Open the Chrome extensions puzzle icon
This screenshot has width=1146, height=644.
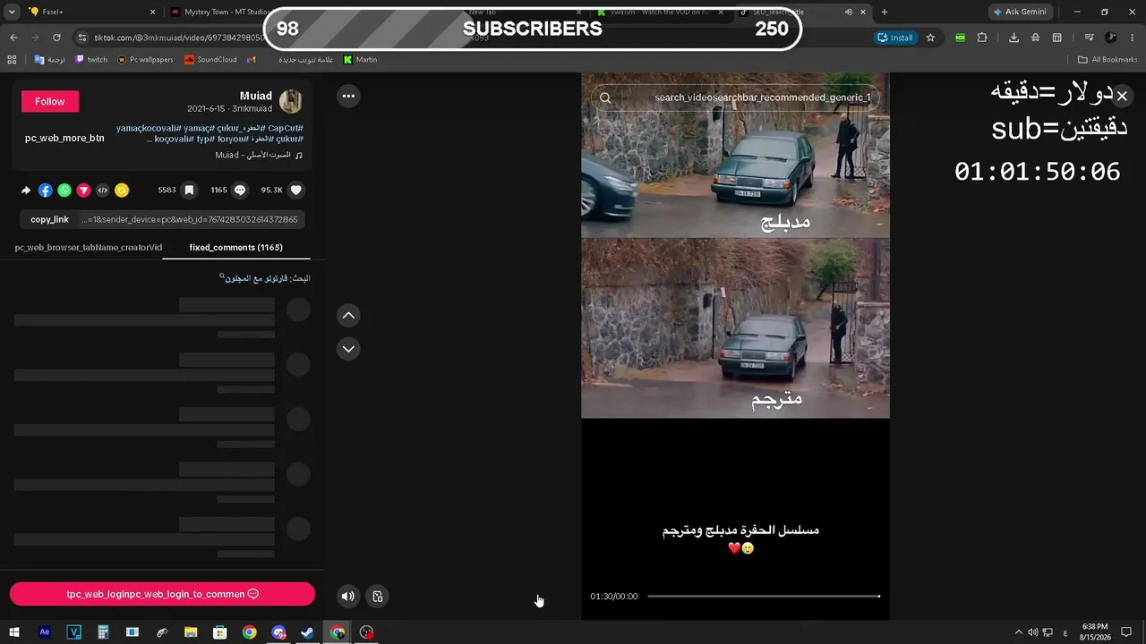pos(982,38)
